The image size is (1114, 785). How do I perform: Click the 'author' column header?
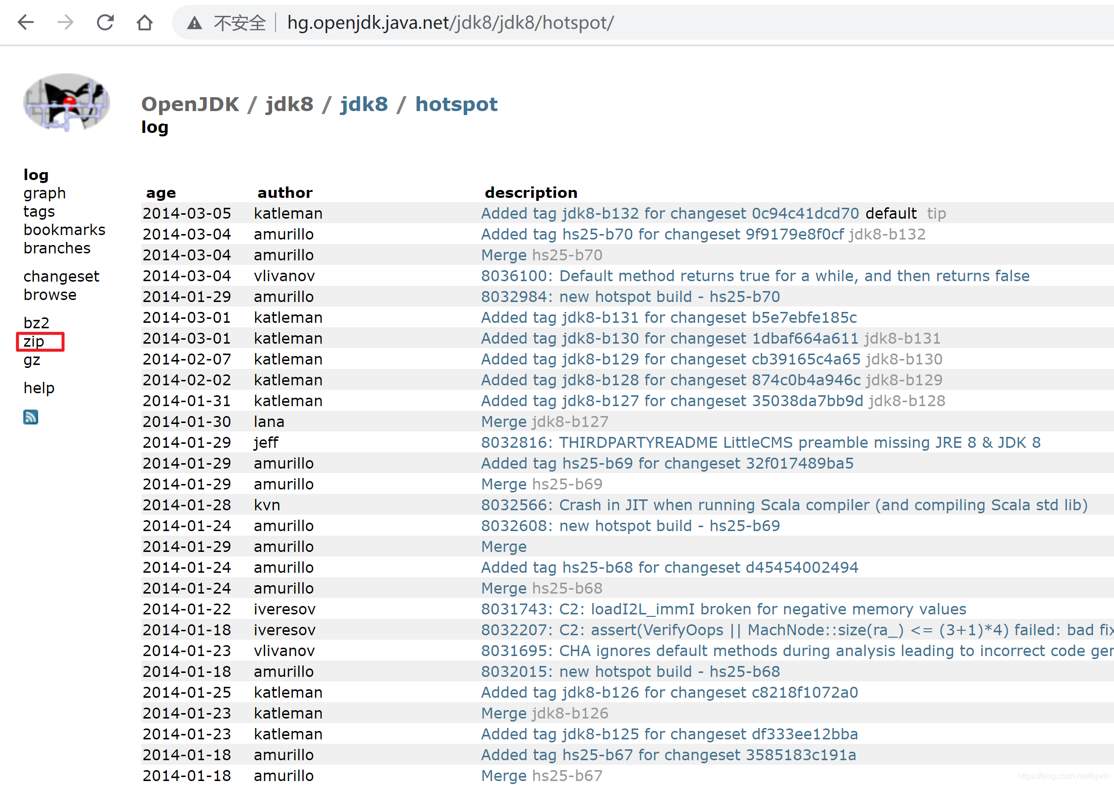click(285, 192)
